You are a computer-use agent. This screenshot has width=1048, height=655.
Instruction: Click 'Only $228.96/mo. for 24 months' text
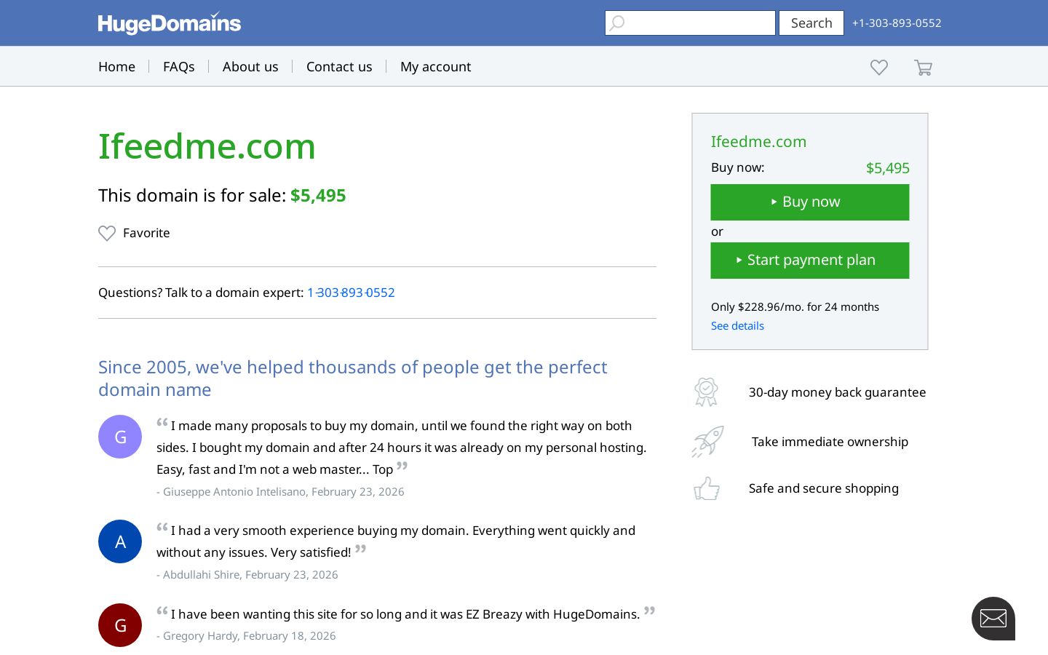tap(795, 307)
